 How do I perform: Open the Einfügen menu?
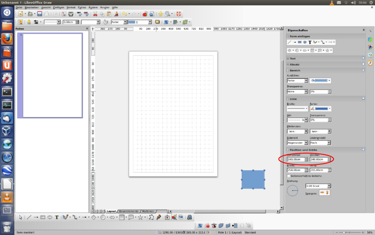58,8
